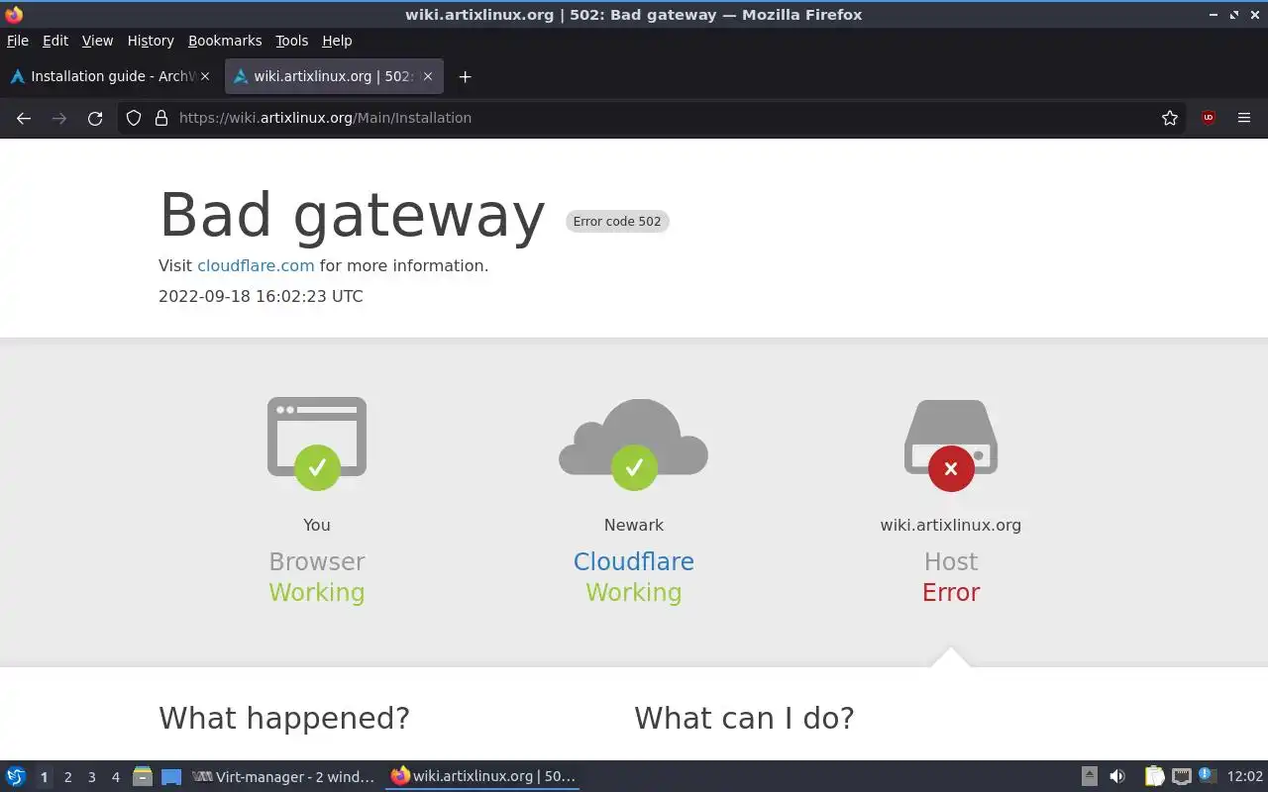The width and height of the screenshot is (1268, 792).
Task: Click the Error code 502 badge
Action: pos(617,221)
